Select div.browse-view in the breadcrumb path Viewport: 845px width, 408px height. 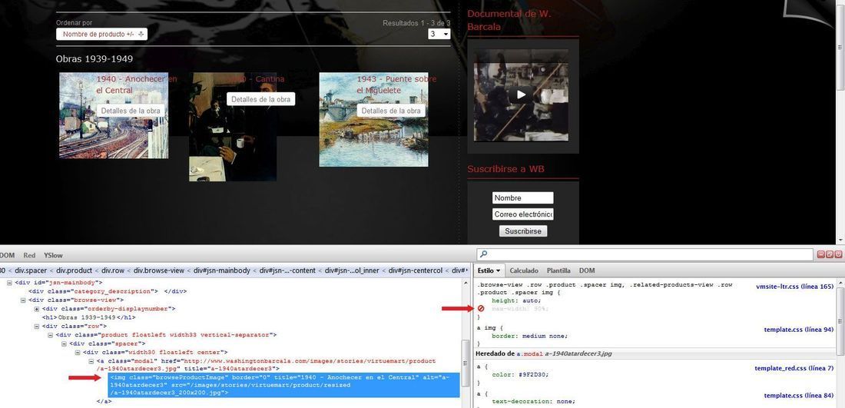[x=159, y=270]
